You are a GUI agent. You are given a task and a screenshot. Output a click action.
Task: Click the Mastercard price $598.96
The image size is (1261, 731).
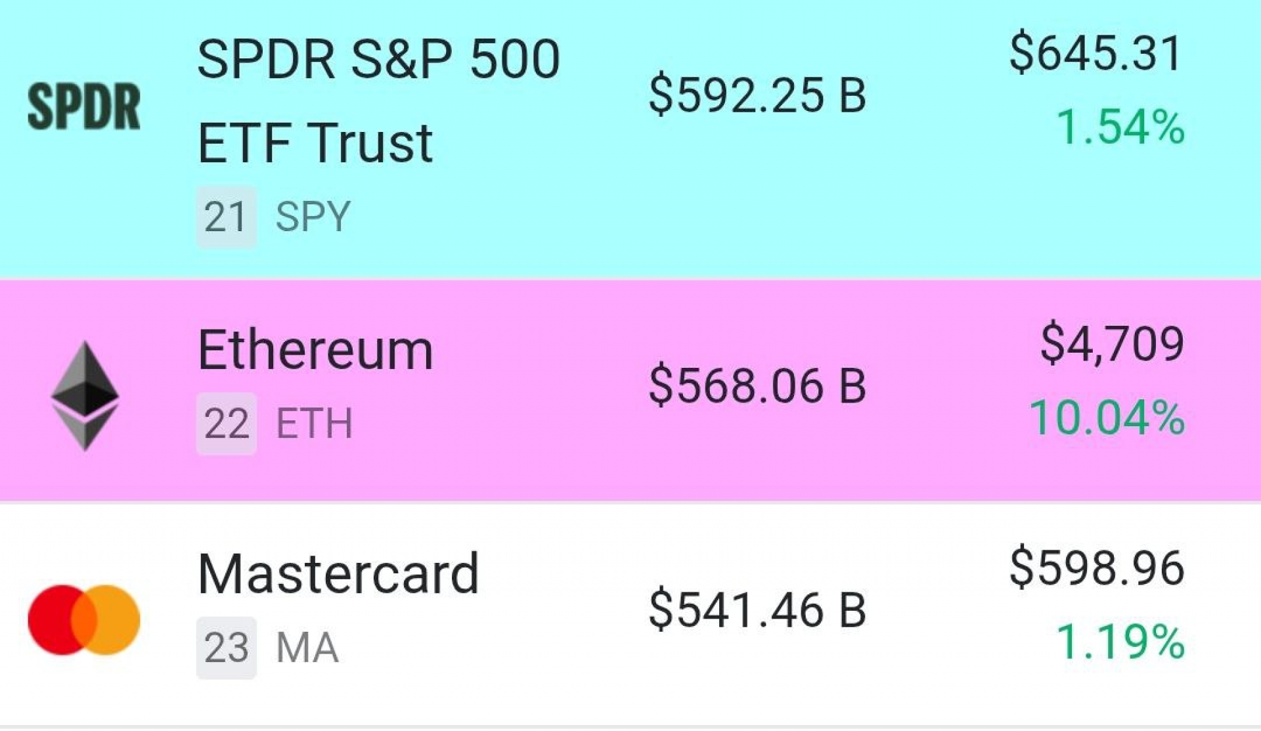[1097, 567]
